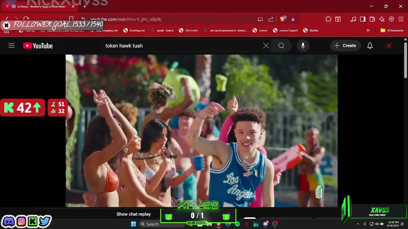The width and height of the screenshot is (408, 229).
Task: Open the Brave main hamburger menu
Action: pyautogui.click(x=401, y=19)
